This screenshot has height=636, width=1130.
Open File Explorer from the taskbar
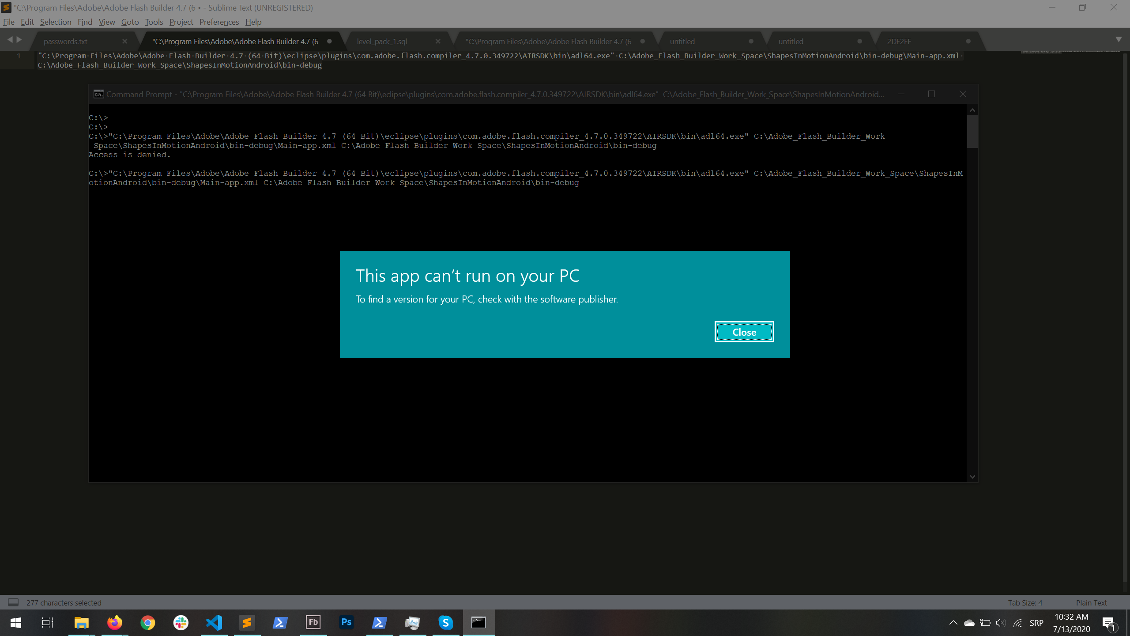81,622
